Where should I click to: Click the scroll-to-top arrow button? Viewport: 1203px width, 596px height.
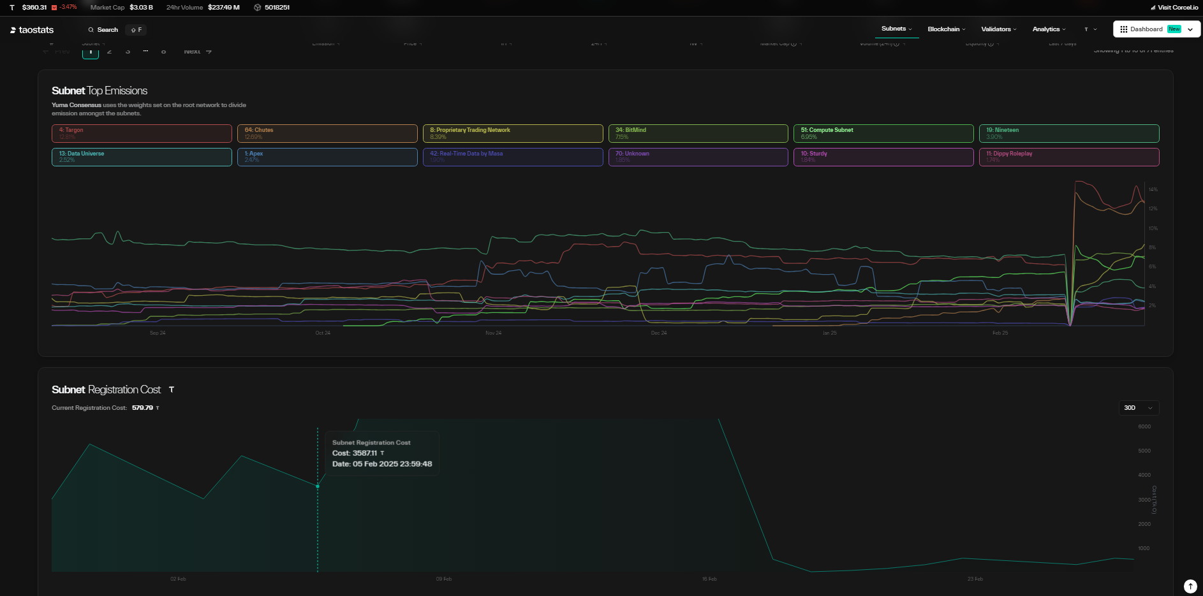pos(1190,586)
